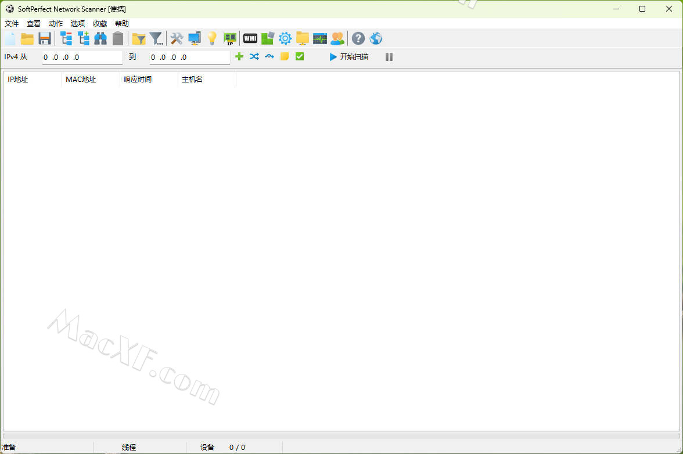Click the green waveform monitor icon
The image size is (683, 454).
319,39
